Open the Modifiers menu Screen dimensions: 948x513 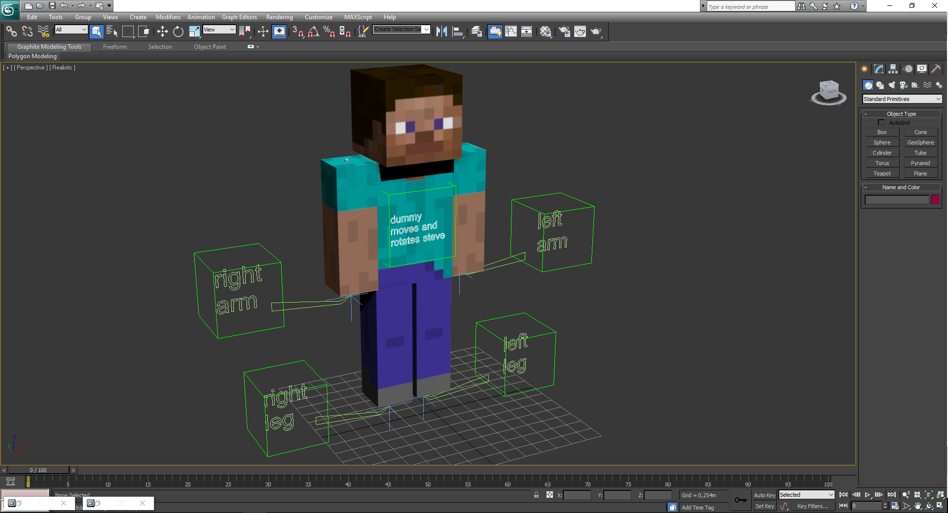point(168,17)
